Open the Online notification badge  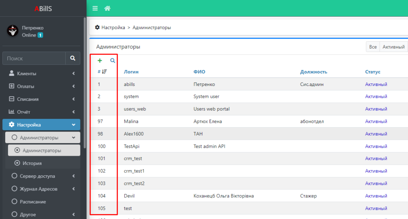[40, 35]
